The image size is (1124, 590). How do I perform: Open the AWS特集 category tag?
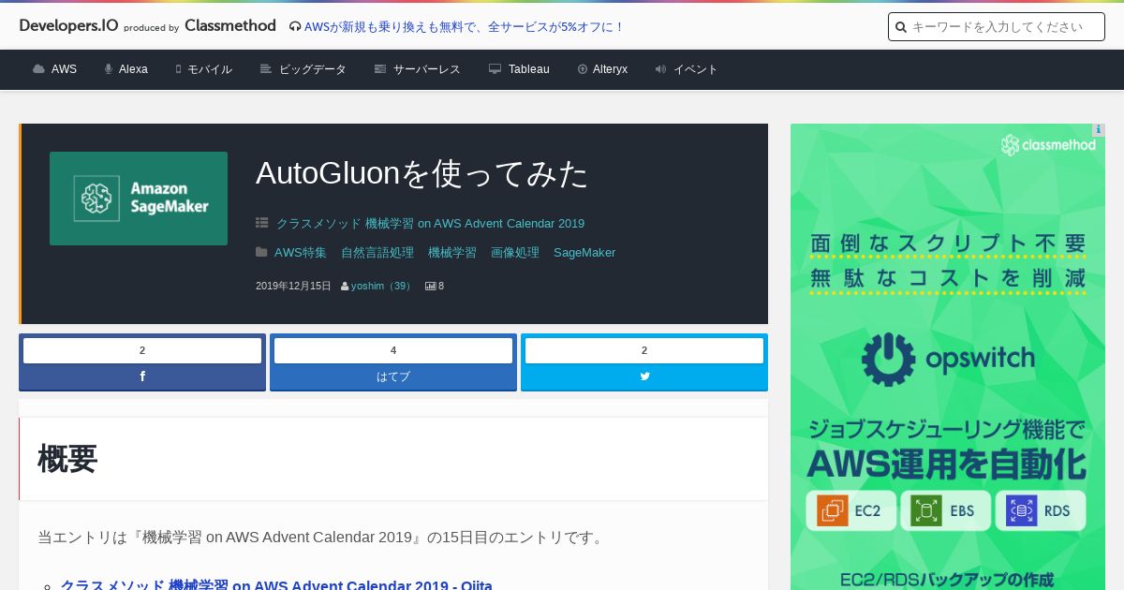(301, 253)
